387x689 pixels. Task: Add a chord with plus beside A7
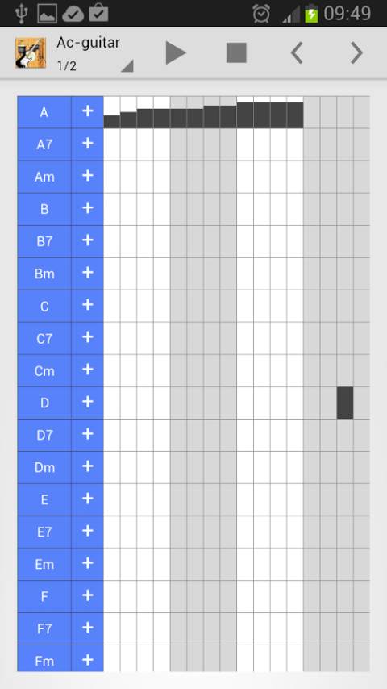tap(87, 144)
